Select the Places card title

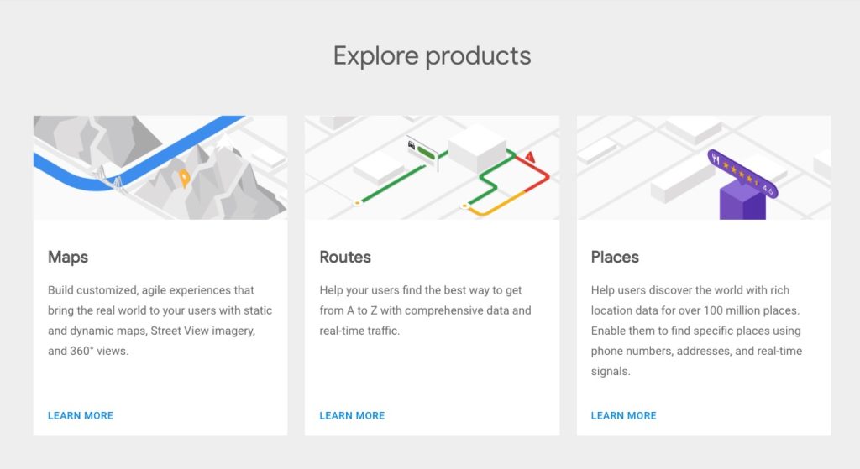click(615, 257)
